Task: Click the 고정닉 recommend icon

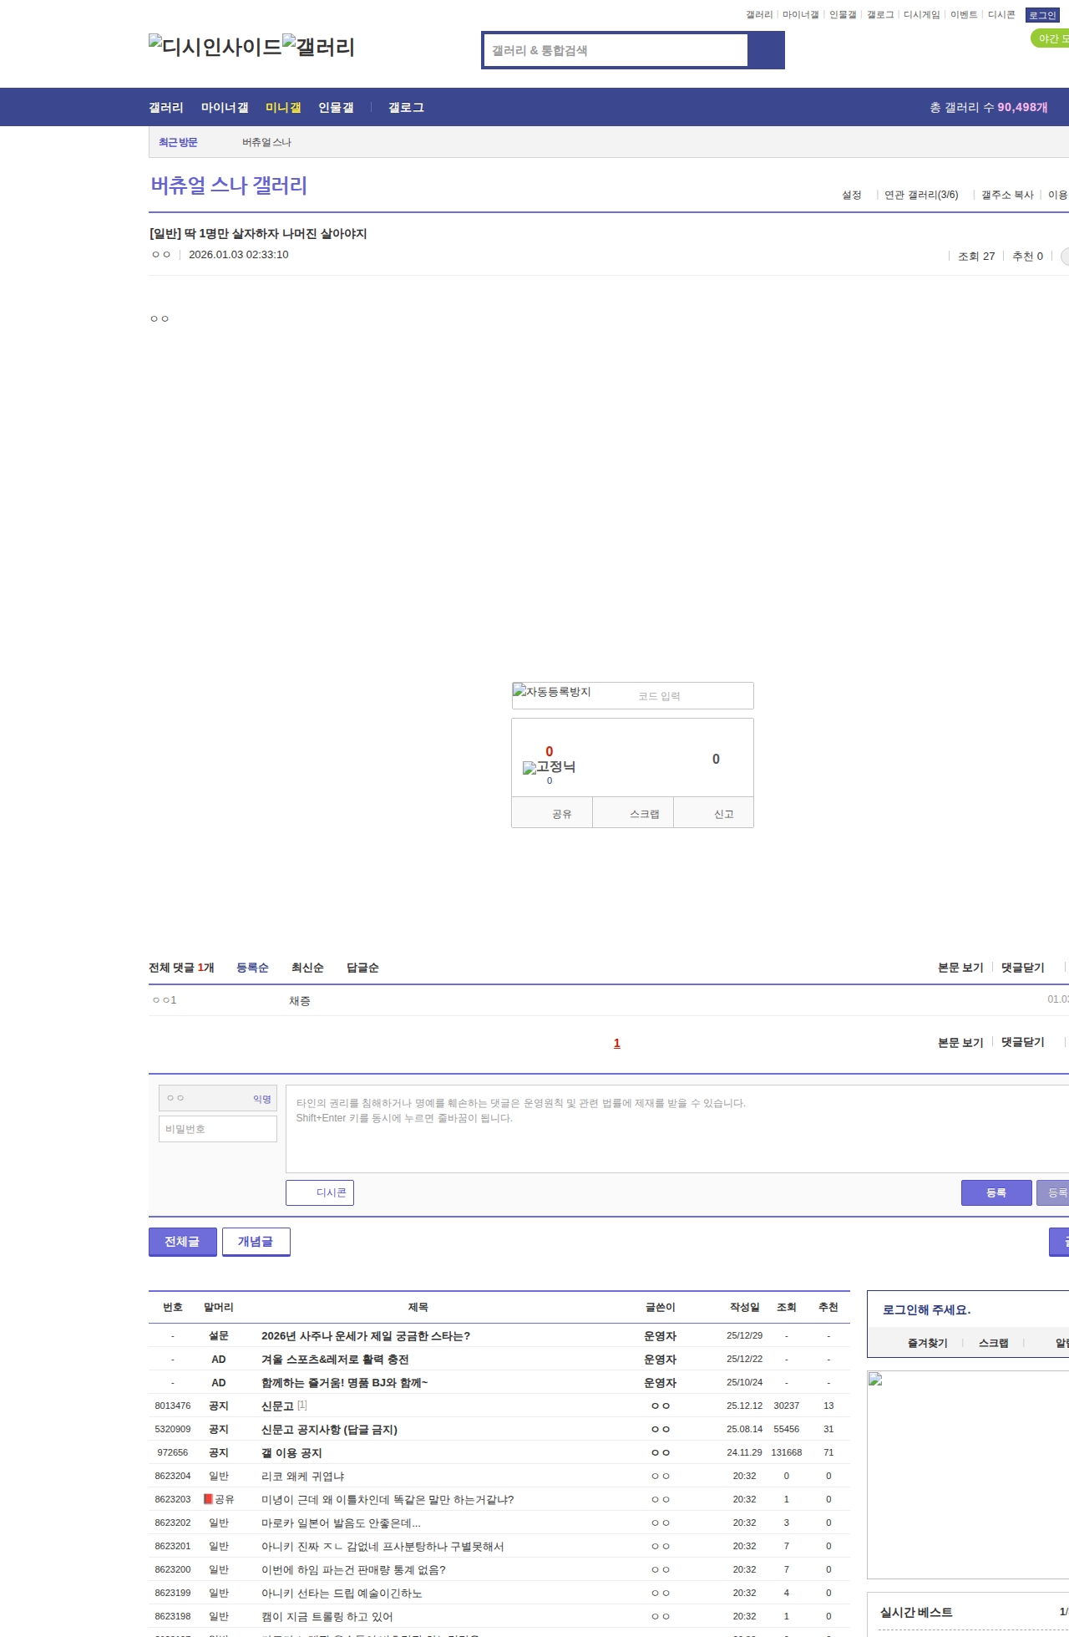Action: (549, 767)
